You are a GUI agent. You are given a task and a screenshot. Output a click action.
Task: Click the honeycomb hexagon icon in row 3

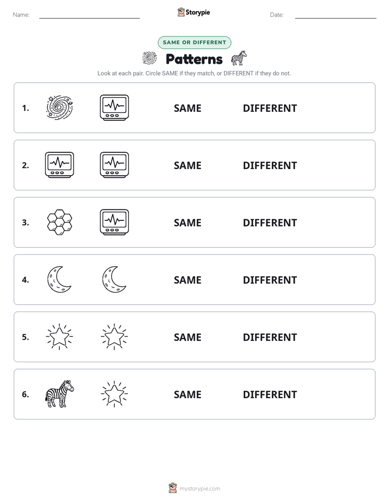click(x=60, y=222)
